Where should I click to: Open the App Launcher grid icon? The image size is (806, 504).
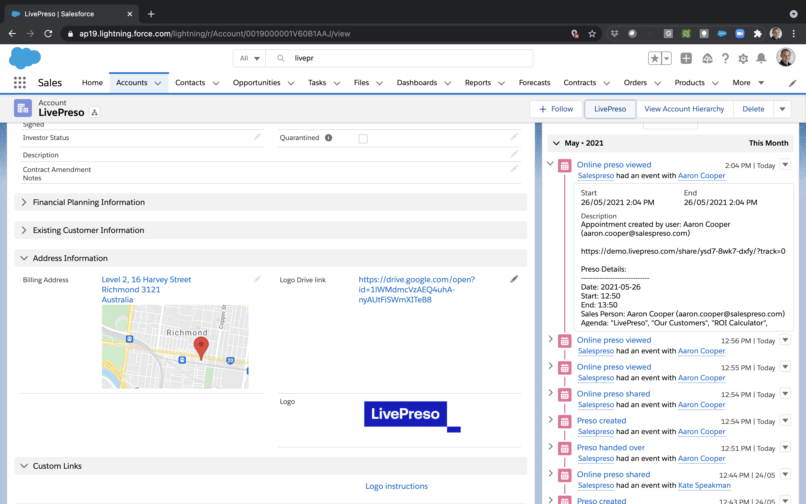[20, 83]
